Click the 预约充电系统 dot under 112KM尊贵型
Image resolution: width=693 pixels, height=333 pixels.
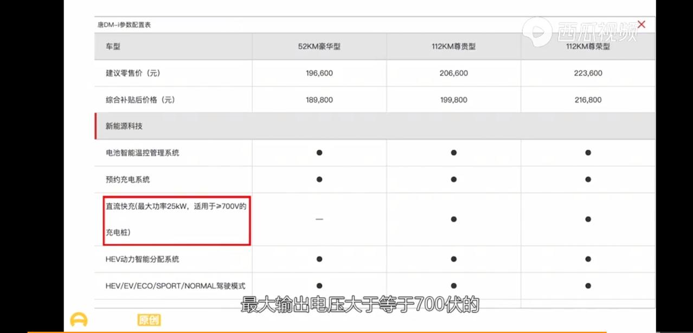454,180
